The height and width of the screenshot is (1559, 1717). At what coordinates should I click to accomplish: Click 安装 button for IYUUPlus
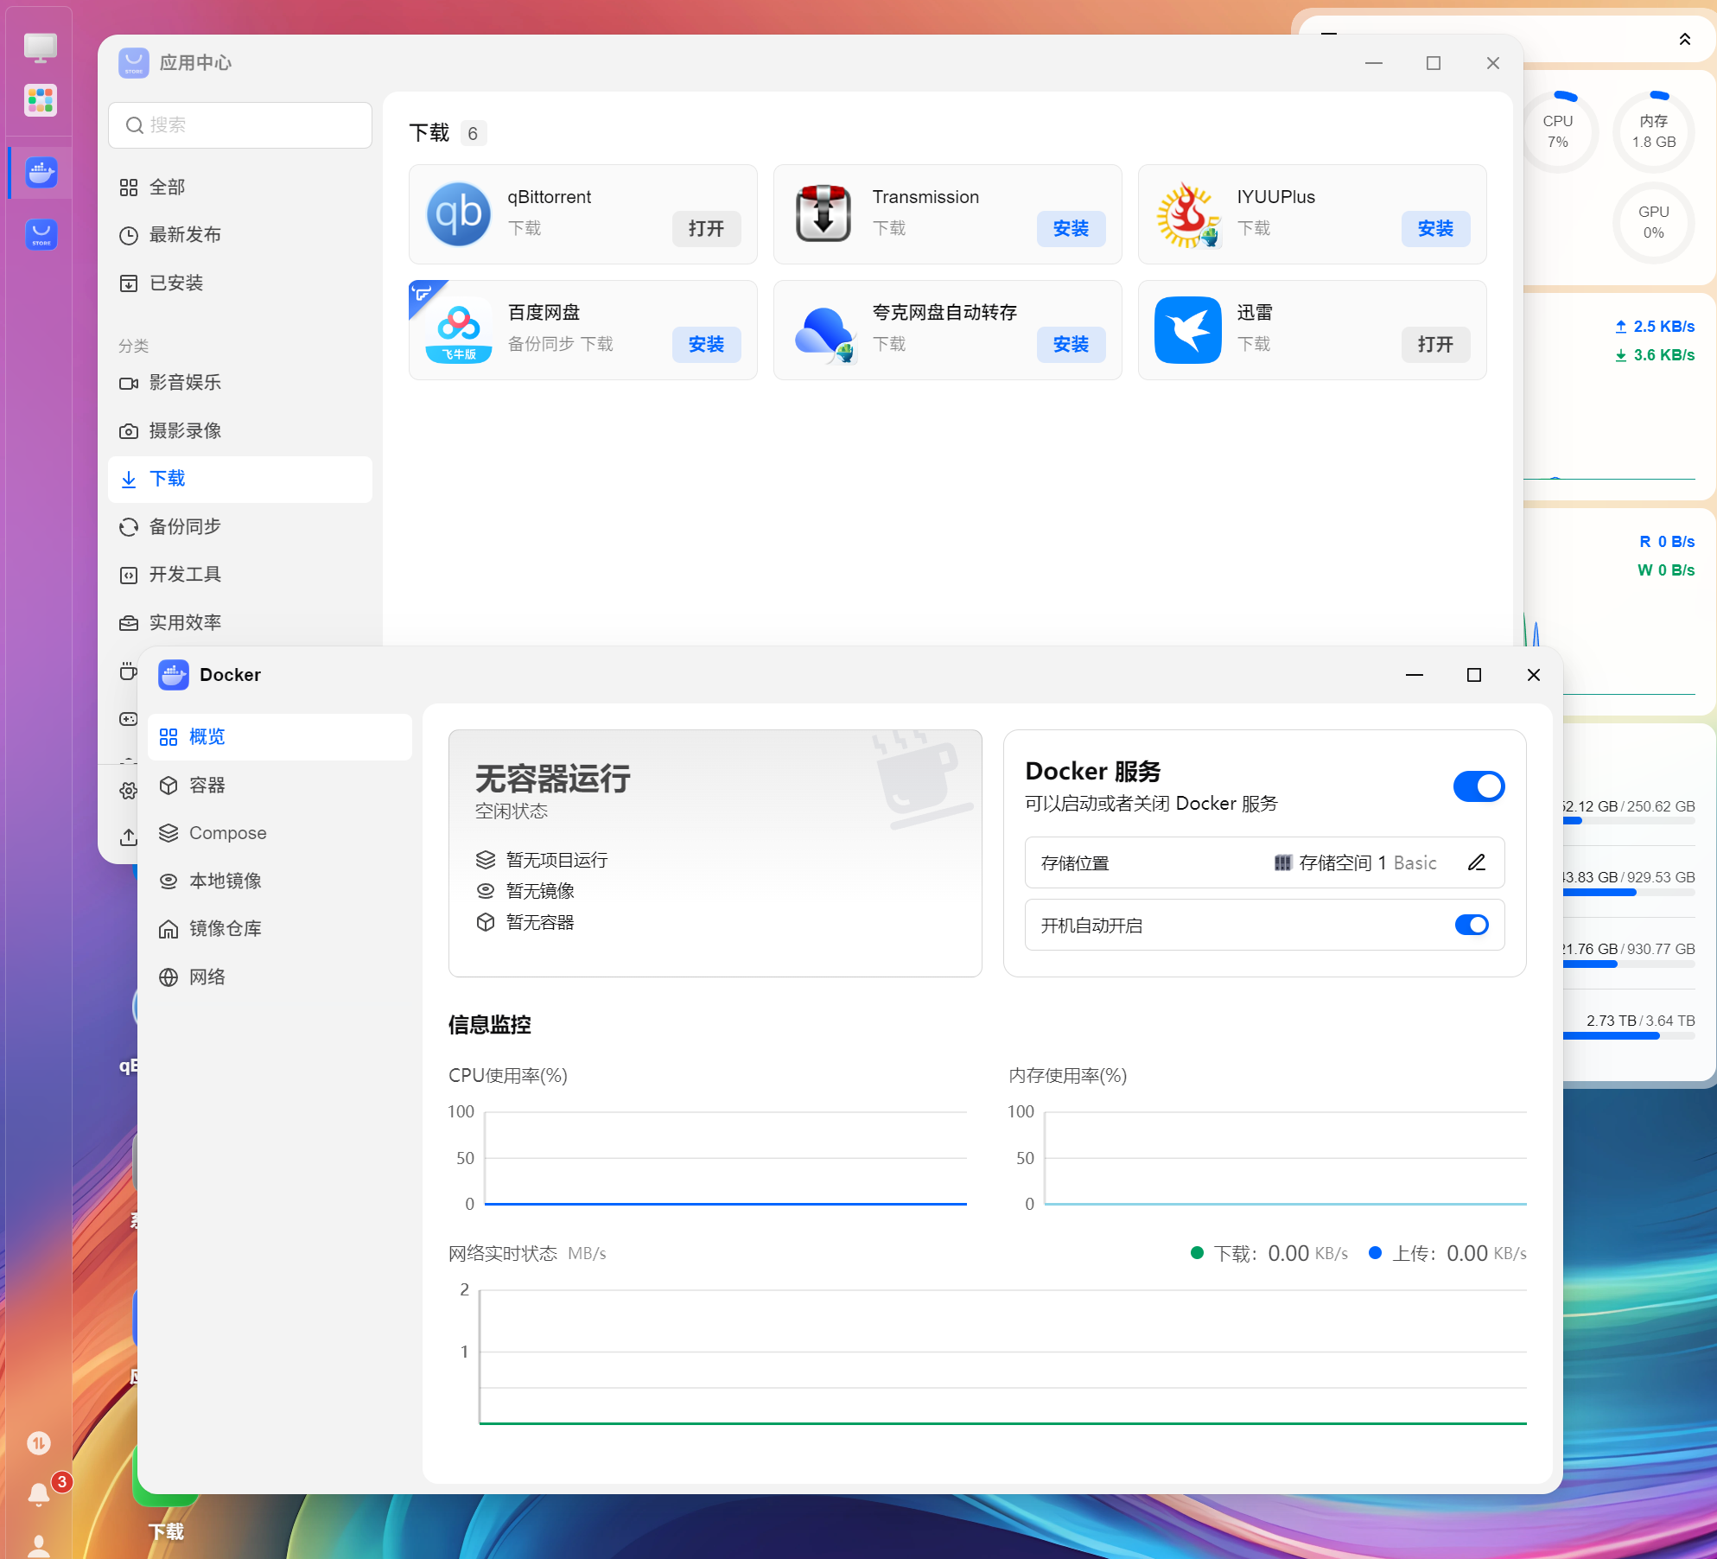tap(1435, 228)
